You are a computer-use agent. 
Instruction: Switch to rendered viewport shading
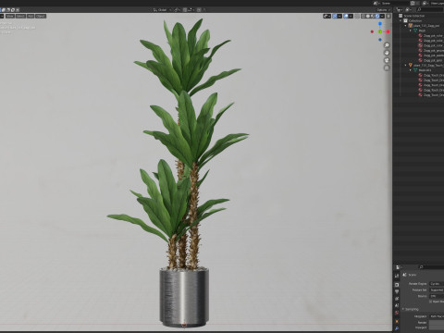(377, 16)
